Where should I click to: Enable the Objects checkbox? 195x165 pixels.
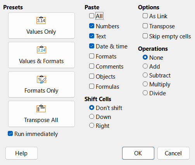(x=91, y=76)
